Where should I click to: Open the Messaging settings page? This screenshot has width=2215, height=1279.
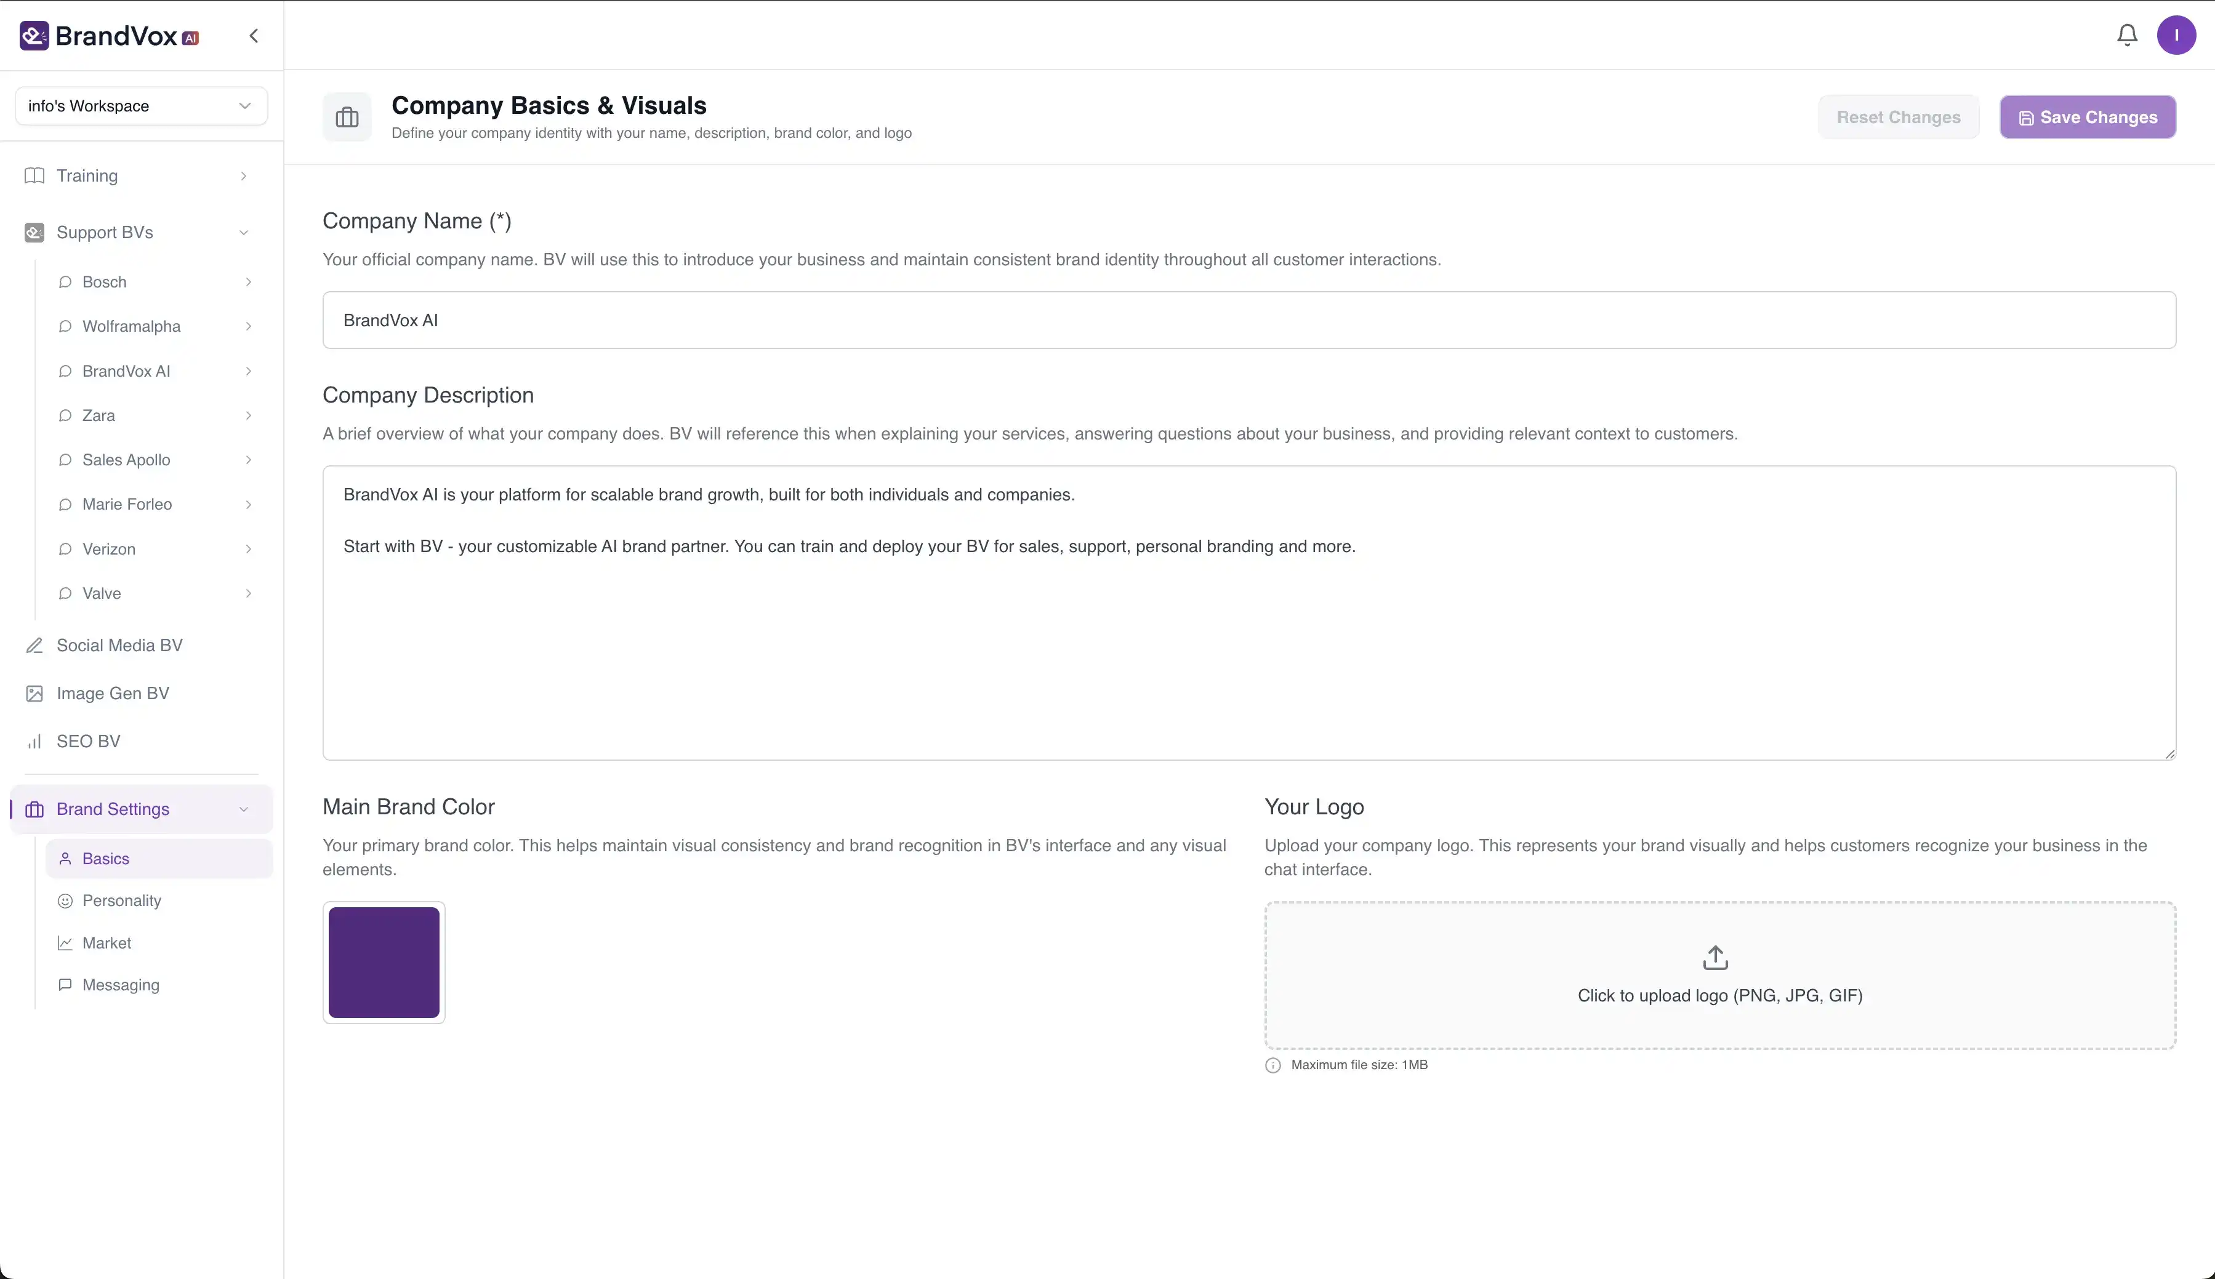[x=121, y=985]
